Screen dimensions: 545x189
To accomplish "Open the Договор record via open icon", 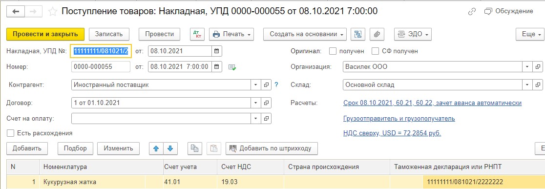I will point(266,103).
